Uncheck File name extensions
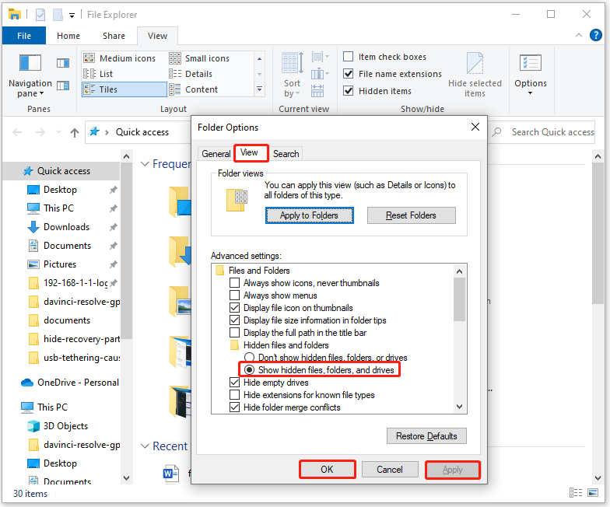This screenshot has width=610, height=507. 349,73
